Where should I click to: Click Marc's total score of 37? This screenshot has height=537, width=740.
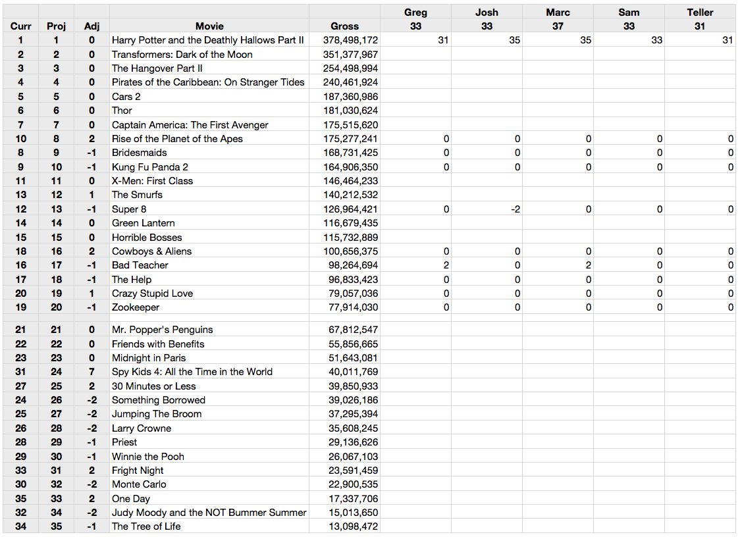558,26
